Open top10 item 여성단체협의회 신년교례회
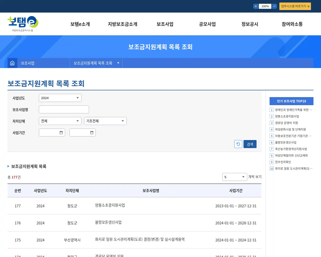321x257 pixels. (291, 156)
